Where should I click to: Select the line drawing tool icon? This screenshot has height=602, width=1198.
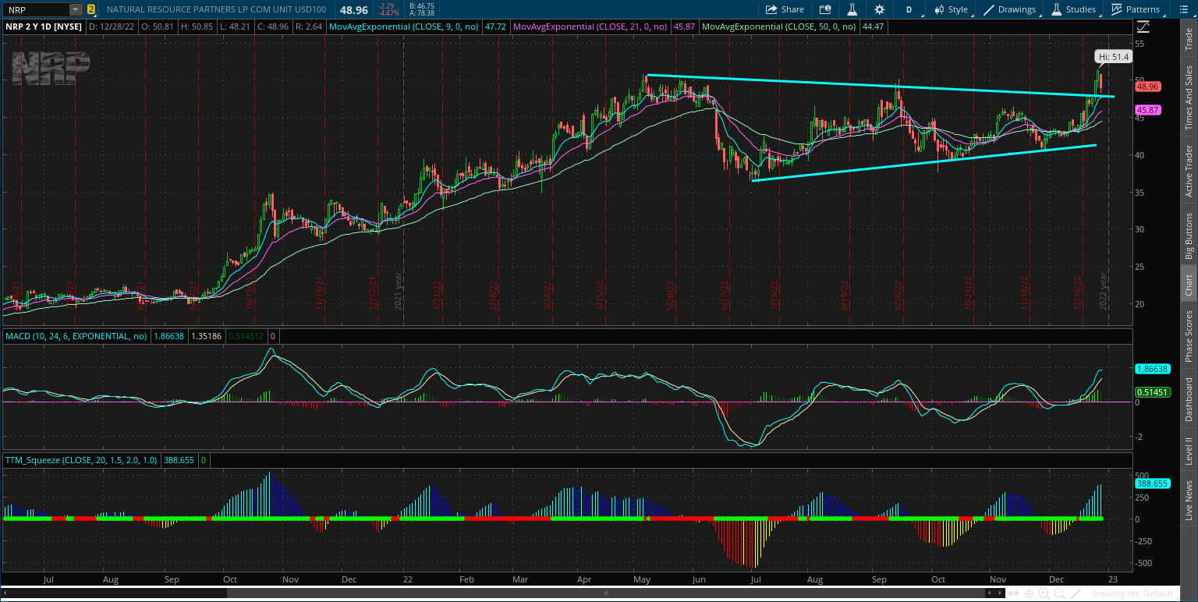[x=1076, y=593]
